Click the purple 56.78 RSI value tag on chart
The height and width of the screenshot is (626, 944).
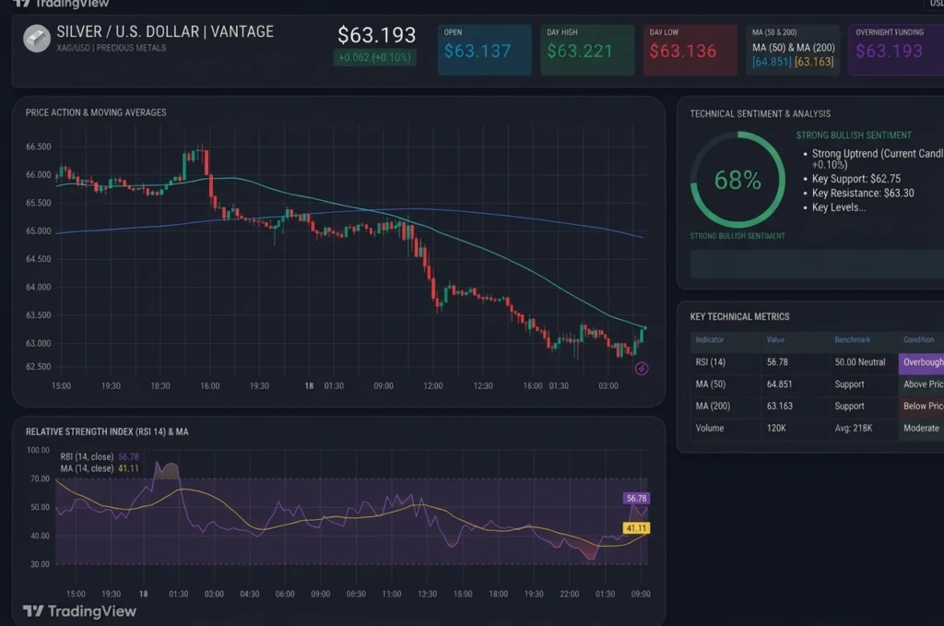pos(636,499)
